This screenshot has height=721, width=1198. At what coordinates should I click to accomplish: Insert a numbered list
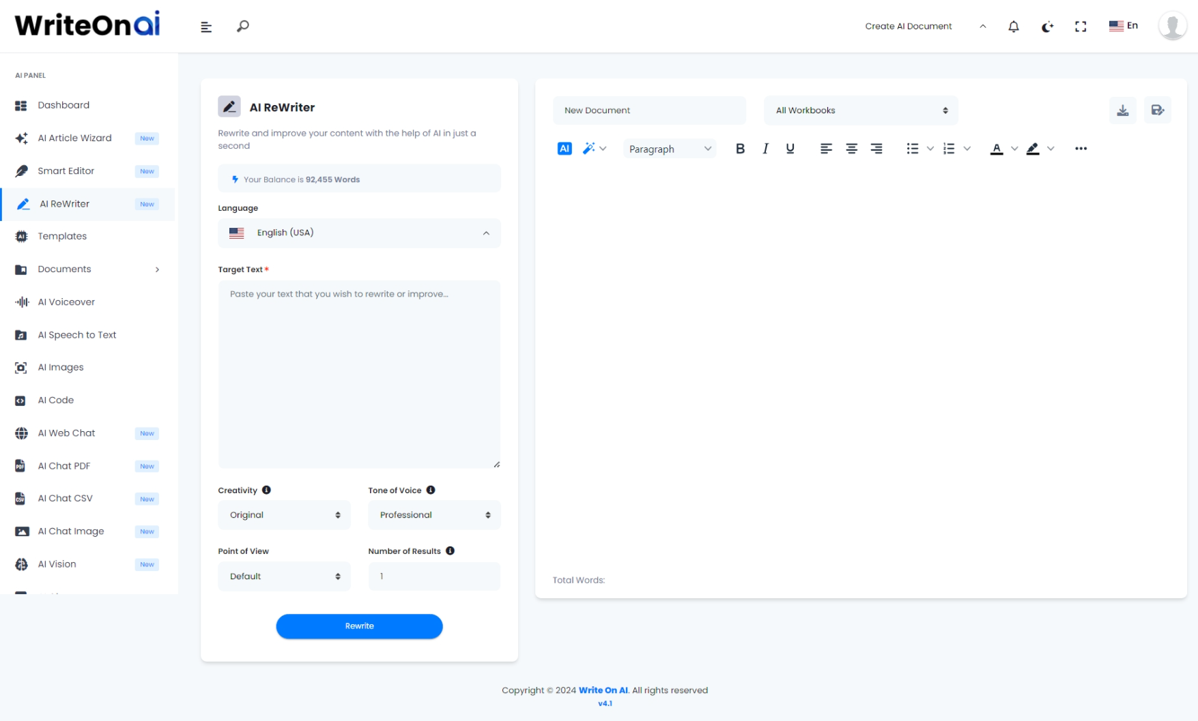click(949, 149)
